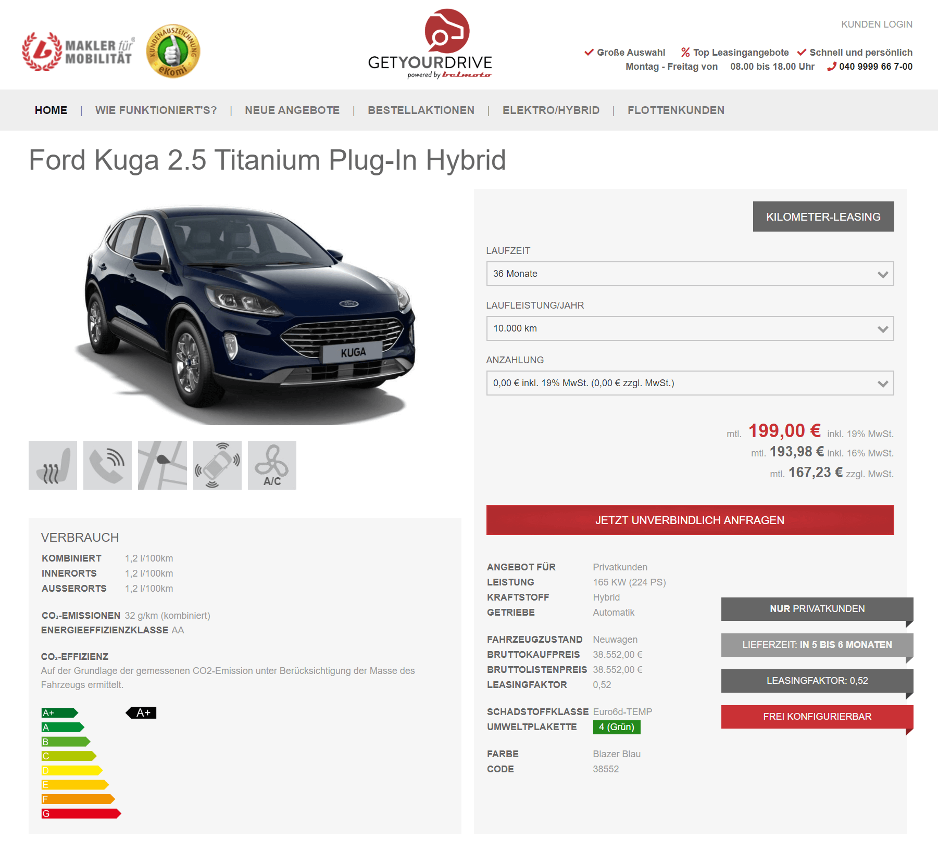Click the yellow D efficiency bar
The width and height of the screenshot is (938, 841).
point(72,770)
